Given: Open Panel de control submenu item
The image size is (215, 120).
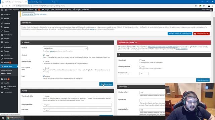Looking at the screenshot, I should 7,70.
